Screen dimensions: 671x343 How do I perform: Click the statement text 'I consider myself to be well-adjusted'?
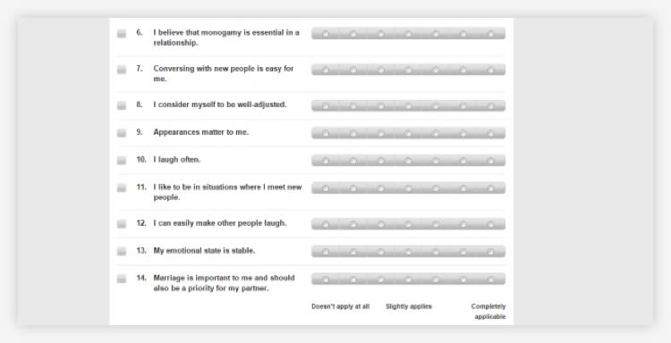[x=220, y=105]
